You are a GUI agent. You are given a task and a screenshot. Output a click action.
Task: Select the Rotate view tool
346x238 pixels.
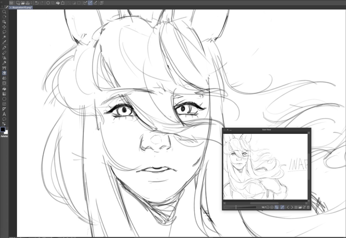click(4, 17)
